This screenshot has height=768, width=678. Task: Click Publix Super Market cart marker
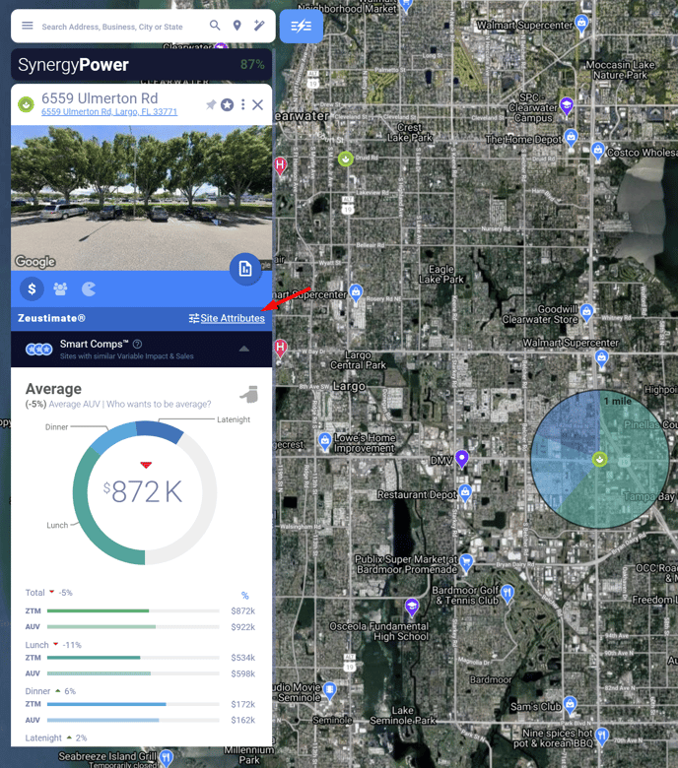click(x=466, y=563)
